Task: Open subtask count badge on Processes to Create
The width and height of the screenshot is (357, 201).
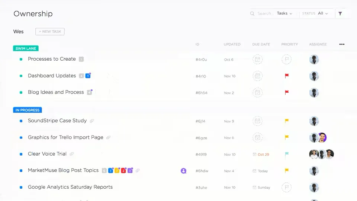Action: pos(81,59)
